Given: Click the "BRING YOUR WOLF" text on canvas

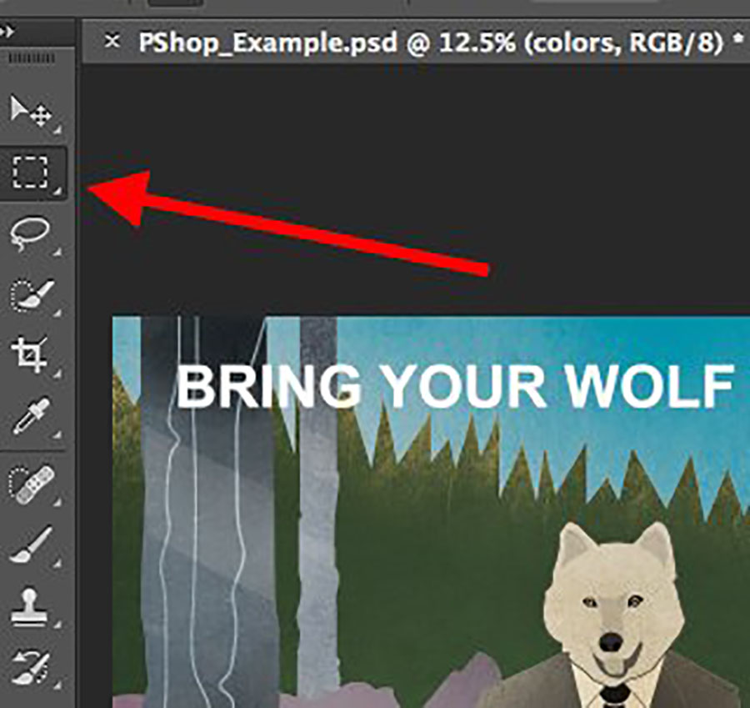Looking at the screenshot, I should click(x=454, y=388).
